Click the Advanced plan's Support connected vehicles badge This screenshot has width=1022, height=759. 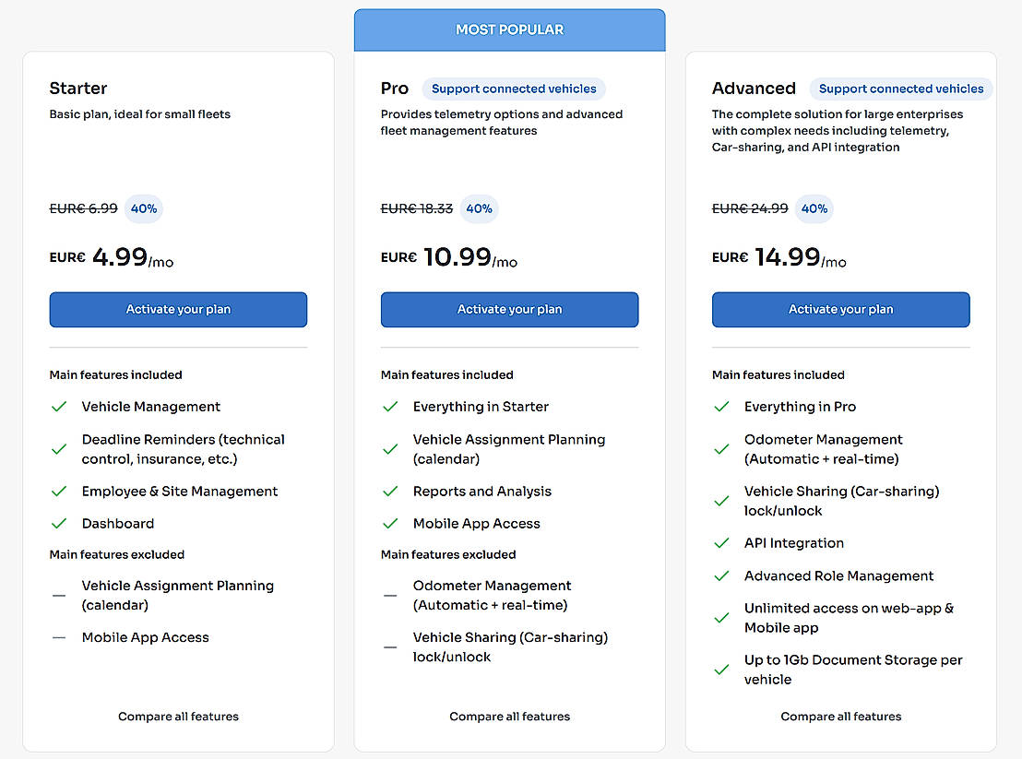click(900, 89)
